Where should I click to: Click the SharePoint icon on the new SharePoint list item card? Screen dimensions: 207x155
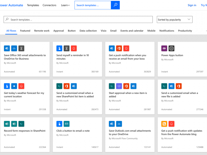(59, 86)
